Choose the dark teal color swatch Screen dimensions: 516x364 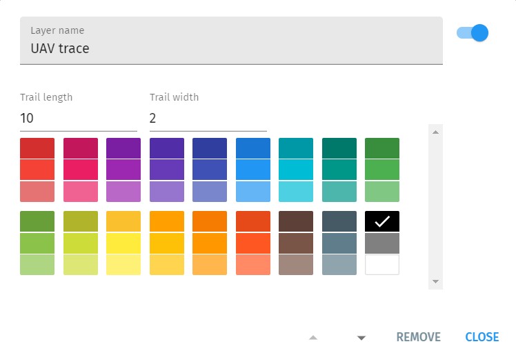pyautogui.click(x=339, y=148)
